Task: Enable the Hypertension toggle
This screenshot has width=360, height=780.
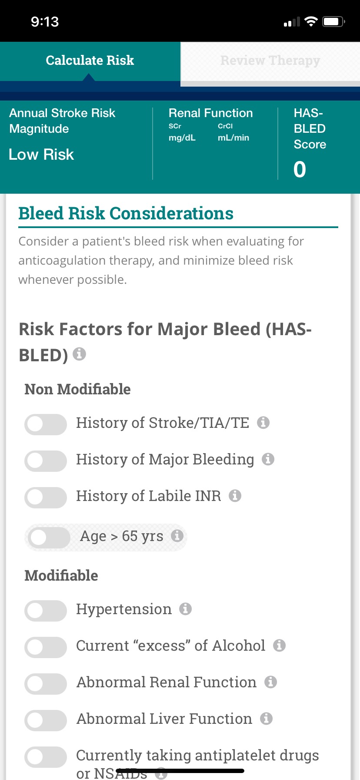Action: tap(46, 611)
